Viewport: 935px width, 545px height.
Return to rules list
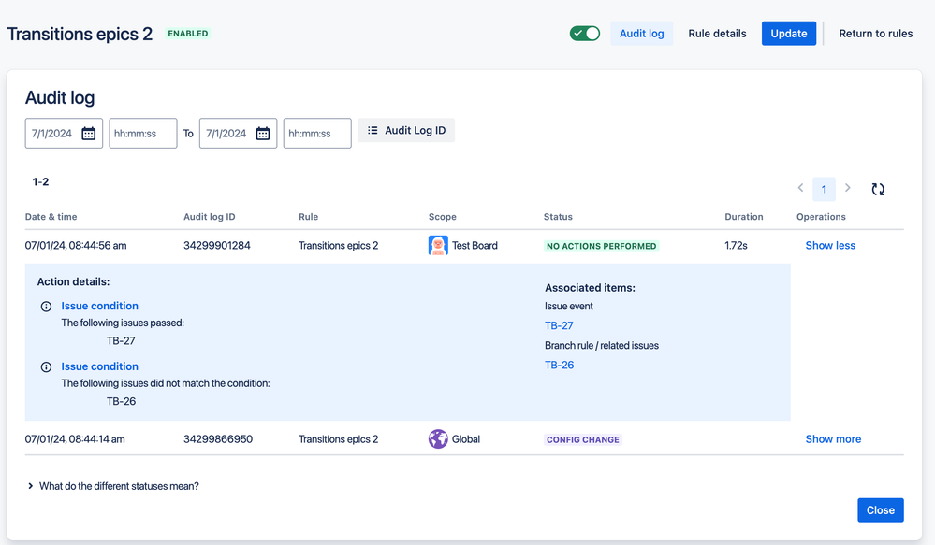pyautogui.click(x=875, y=34)
